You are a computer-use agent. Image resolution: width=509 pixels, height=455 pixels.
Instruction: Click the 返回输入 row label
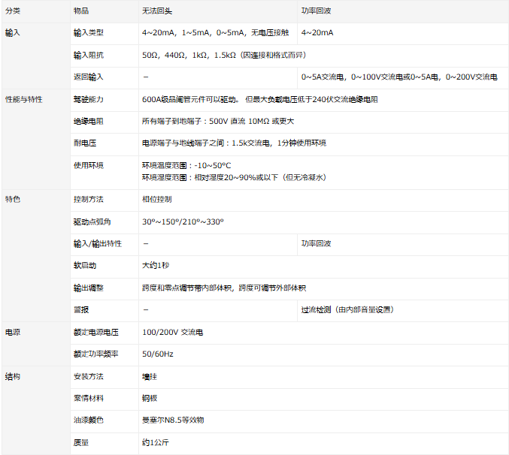(x=89, y=77)
